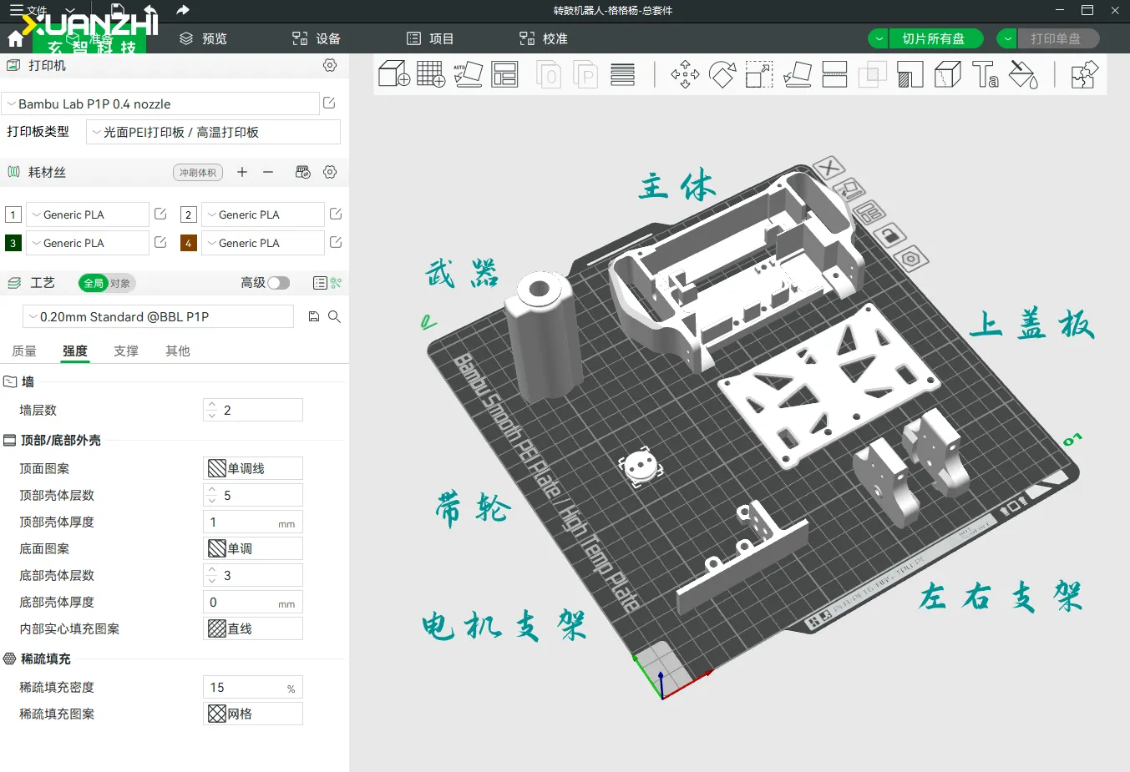Open the Support Painting tool
Image resolution: width=1130 pixels, height=772 pixels.
pos(910,74)
